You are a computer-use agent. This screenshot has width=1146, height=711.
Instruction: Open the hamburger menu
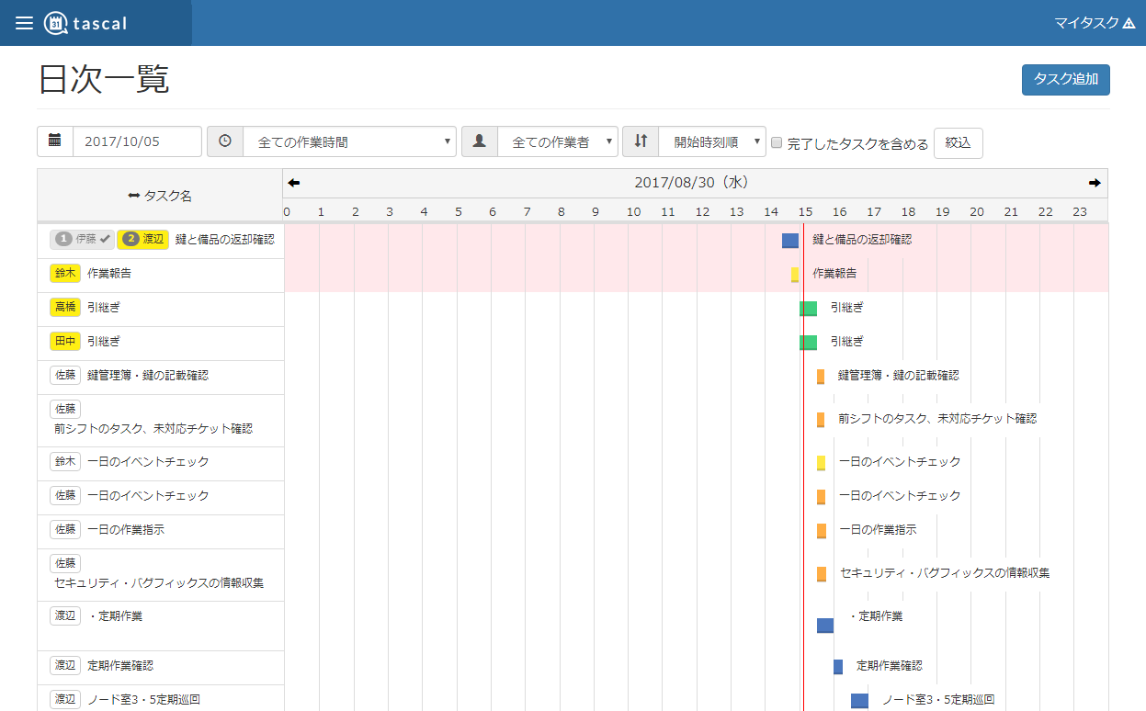click(x=24, y=23)
